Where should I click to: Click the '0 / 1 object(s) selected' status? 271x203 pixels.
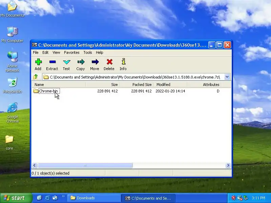[50, 173]
